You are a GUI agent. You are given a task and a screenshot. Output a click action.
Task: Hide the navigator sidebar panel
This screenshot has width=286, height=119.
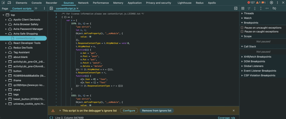51,8
